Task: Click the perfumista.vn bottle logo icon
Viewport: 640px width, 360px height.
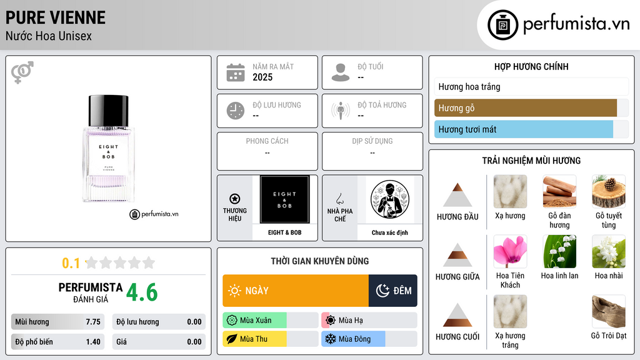Action: pyautogui.click(x=502, y=25)
